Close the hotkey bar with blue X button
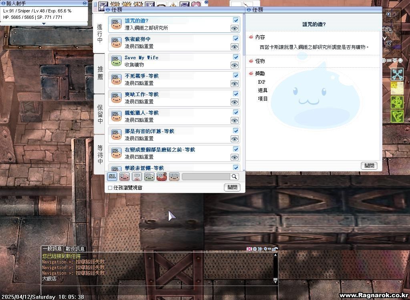Viewport: 410px width, 300px height. [206, 2]
